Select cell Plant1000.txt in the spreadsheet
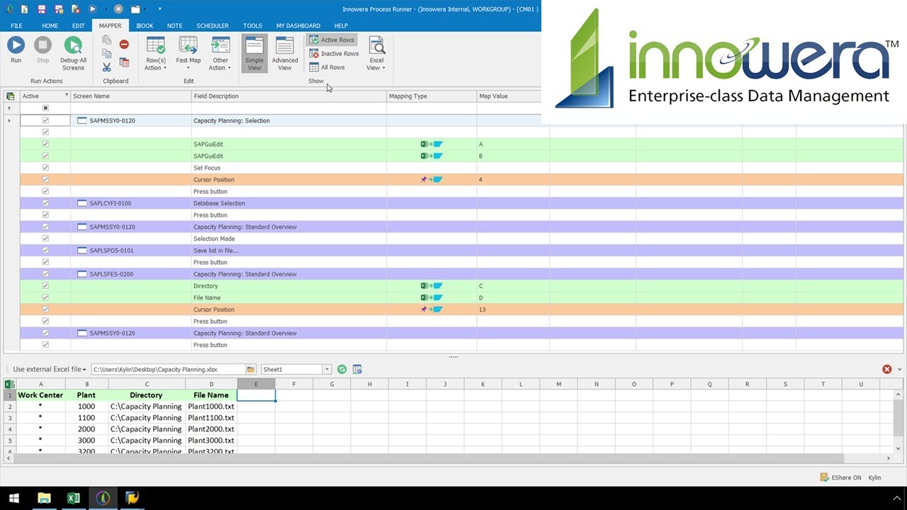Screen dimensions: 907x510 [x=211, y=407]
